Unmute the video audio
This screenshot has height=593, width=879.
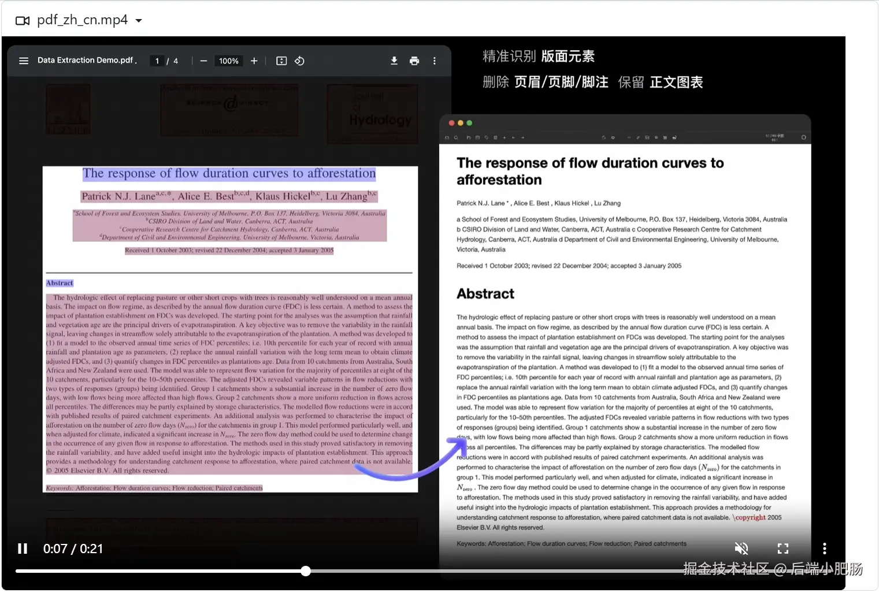(741, 549)
